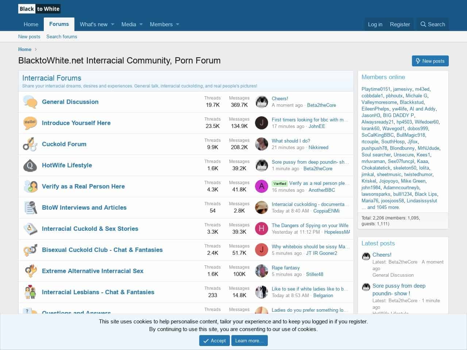Click the purple 'A' avatar by AnotherBBC
Image resolution: width=467 pixels, height=350 pixels.
[x=261, y=186]
